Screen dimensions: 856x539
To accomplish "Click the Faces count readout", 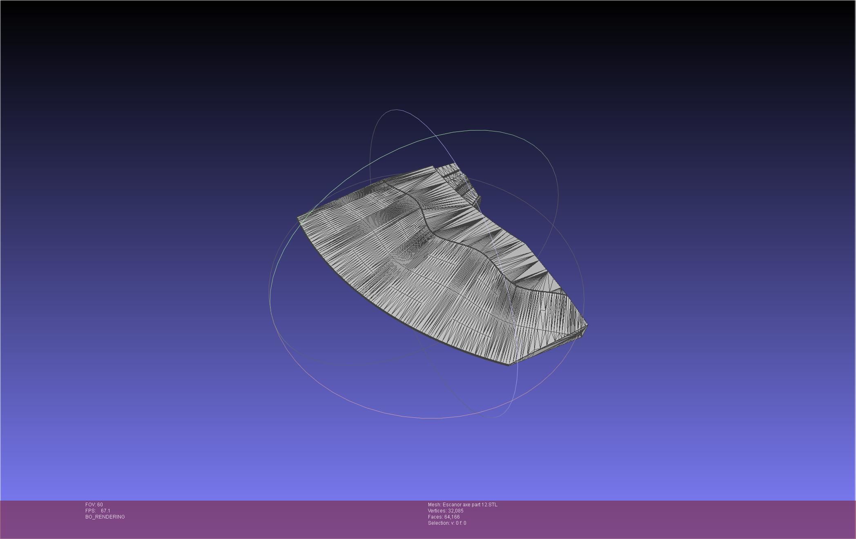I will (444, 517).
